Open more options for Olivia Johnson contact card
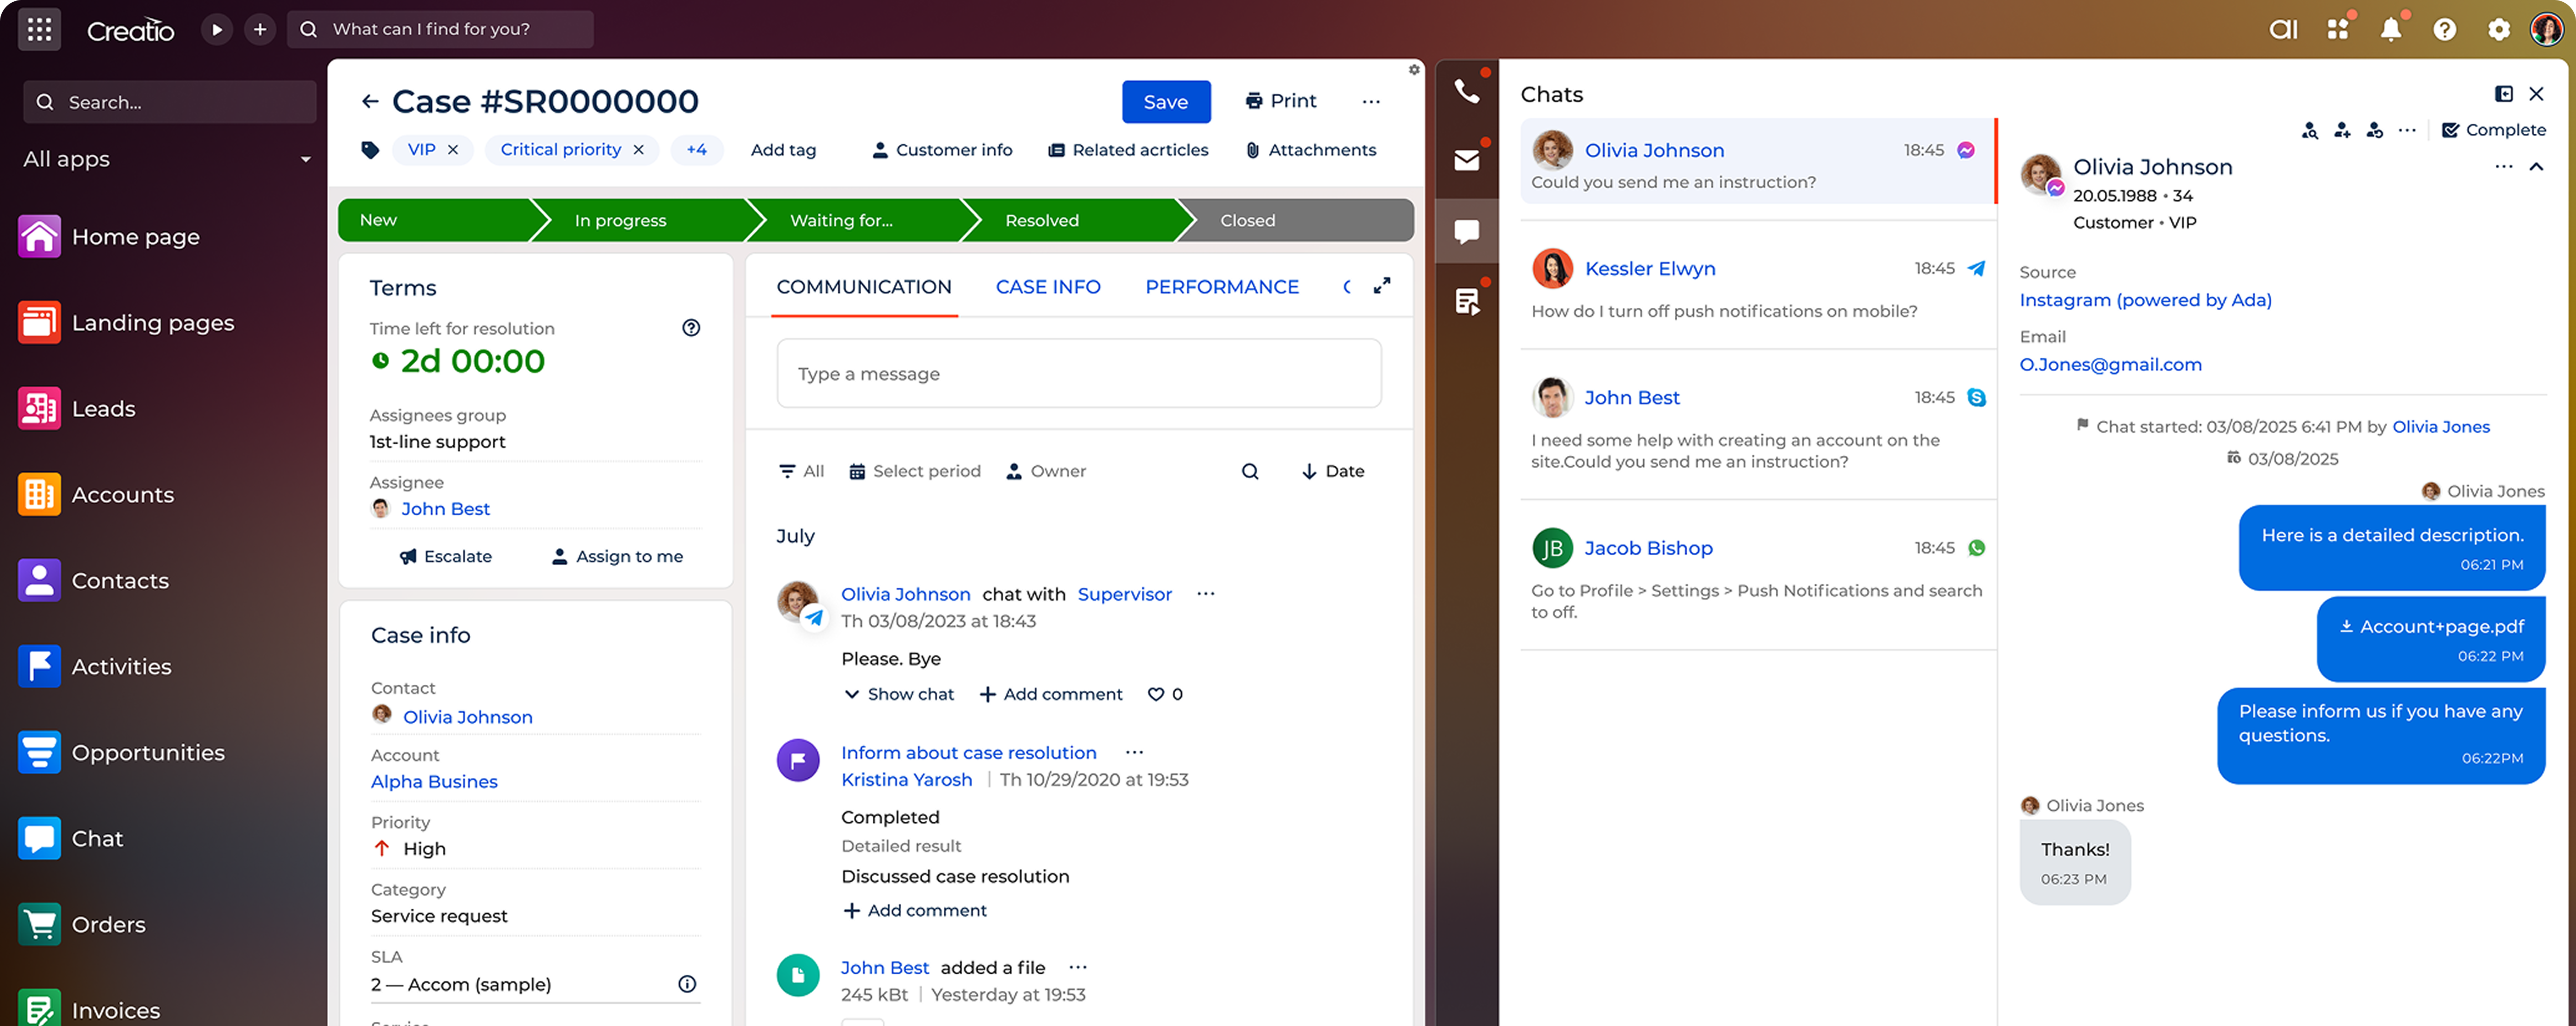2576x1026 pixels. [2504, 166]
